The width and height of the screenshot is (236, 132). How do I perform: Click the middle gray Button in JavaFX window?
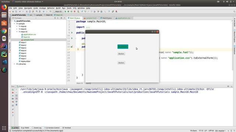pyautogui.click(x=121, y=54)
